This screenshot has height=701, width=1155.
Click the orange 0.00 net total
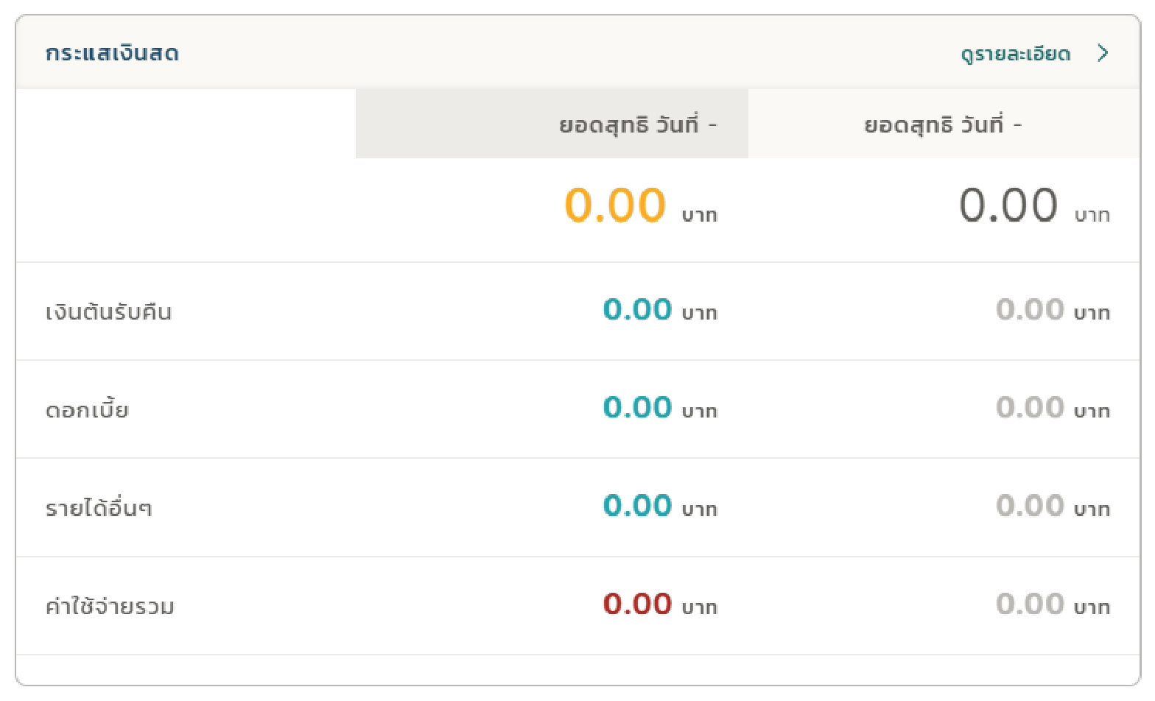coord(615,205)
